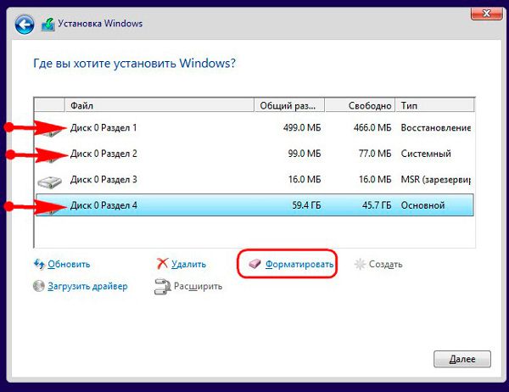Click the disc icon for Загрузить драйвер
This screenshot has width=509, height=392.
point(39,286)
